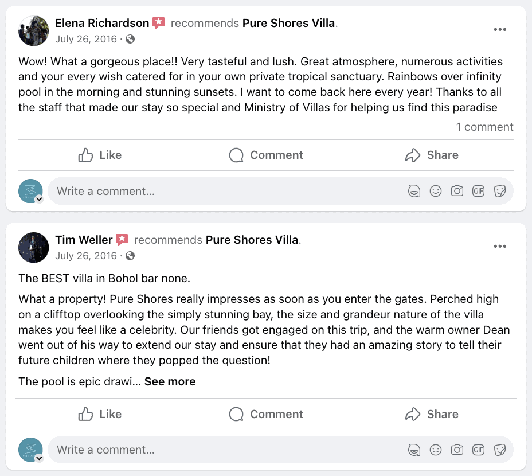
Task: Open more options menu on Elena's review
Action: (500, 30)
